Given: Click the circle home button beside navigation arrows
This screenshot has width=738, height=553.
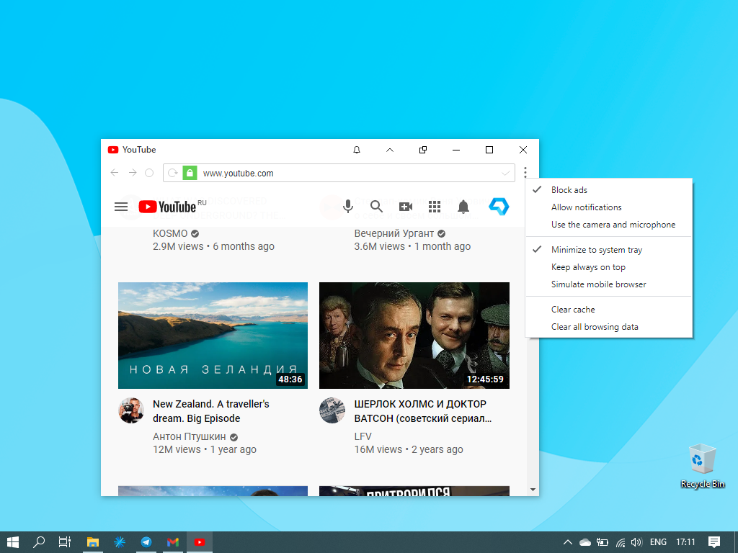Looking at the screenshot, I should [x=149, y=173].
